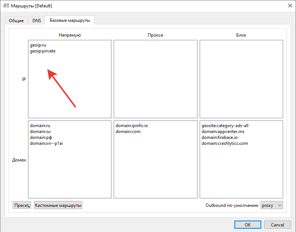
Task: Switch to the Общие tab
Action: [16, 20]
